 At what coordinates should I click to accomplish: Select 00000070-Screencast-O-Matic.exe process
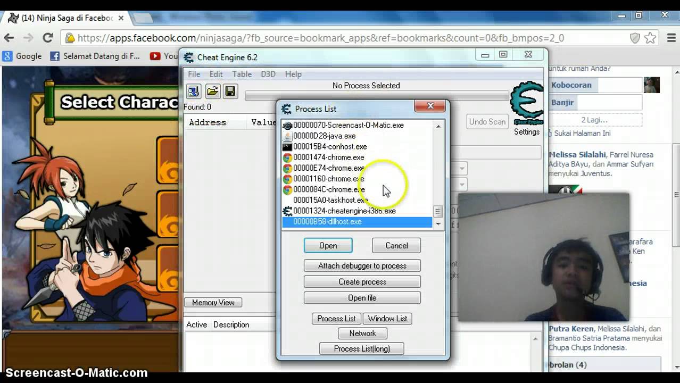tap(357, 125)
